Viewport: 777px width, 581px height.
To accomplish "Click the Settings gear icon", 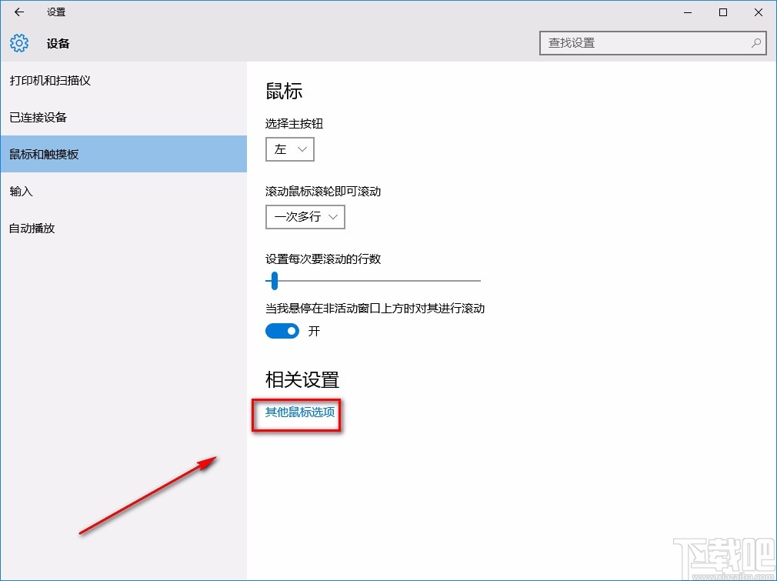I will tap(18, 43).
